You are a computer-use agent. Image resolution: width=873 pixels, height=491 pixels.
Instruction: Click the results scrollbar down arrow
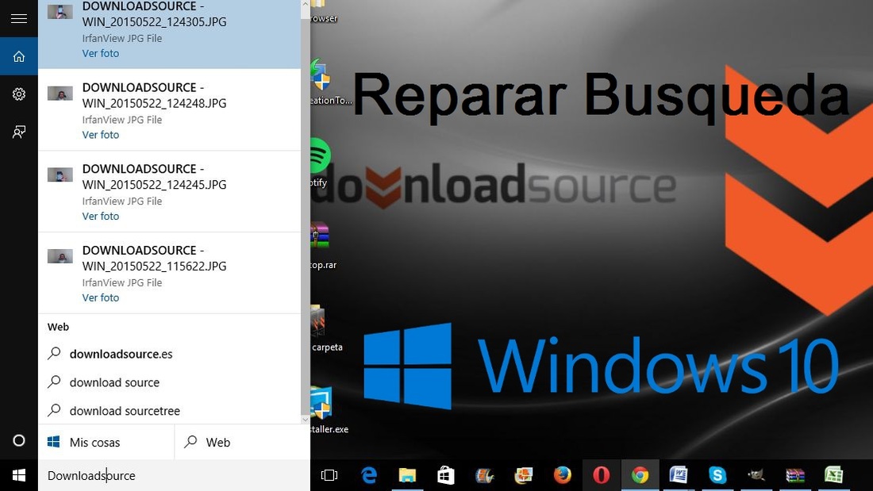305,420
